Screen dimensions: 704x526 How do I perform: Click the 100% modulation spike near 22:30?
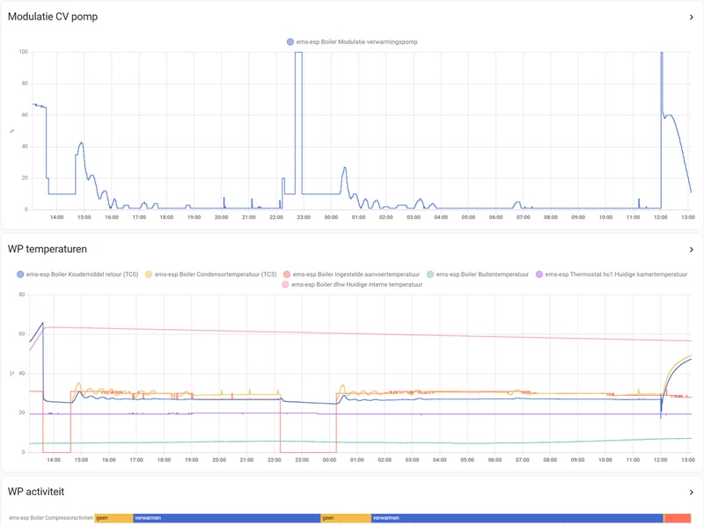click(299, 55)
